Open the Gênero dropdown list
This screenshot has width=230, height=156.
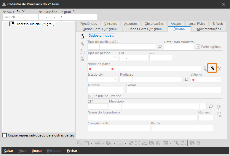tap(206, 80)
